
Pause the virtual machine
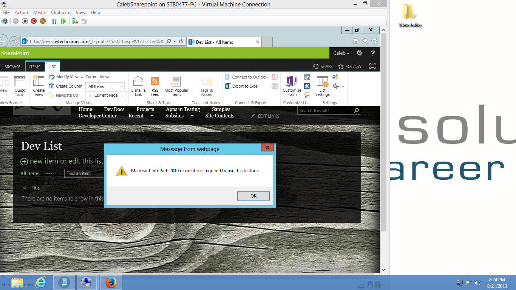point(54,21)
